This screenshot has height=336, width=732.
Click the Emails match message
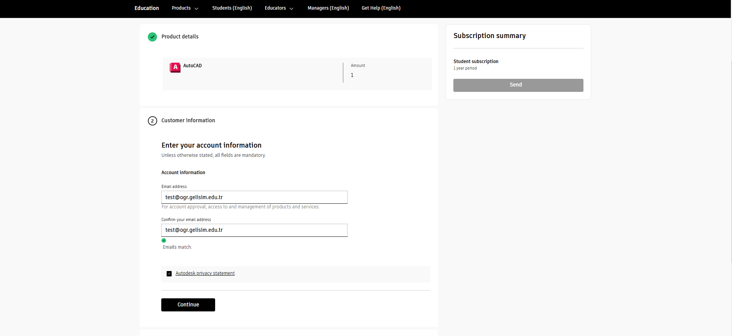pyautogui.click(x=177, y=247)
